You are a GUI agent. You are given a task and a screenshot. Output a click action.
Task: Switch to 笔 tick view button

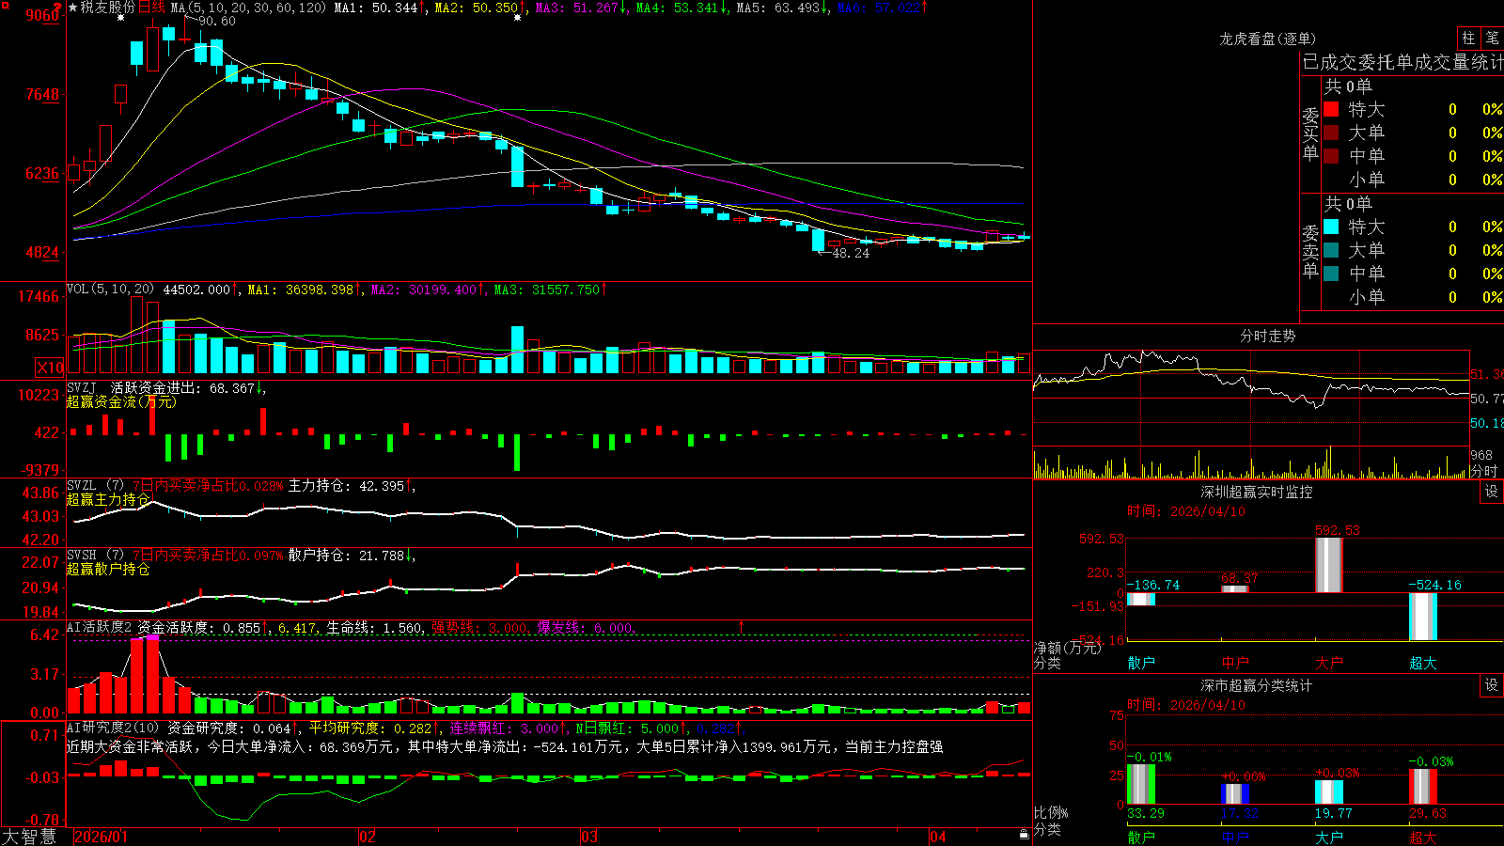[1492, 38]
